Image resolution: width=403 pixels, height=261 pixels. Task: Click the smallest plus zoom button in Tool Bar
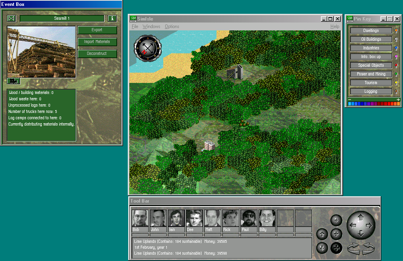coord(336,220)
